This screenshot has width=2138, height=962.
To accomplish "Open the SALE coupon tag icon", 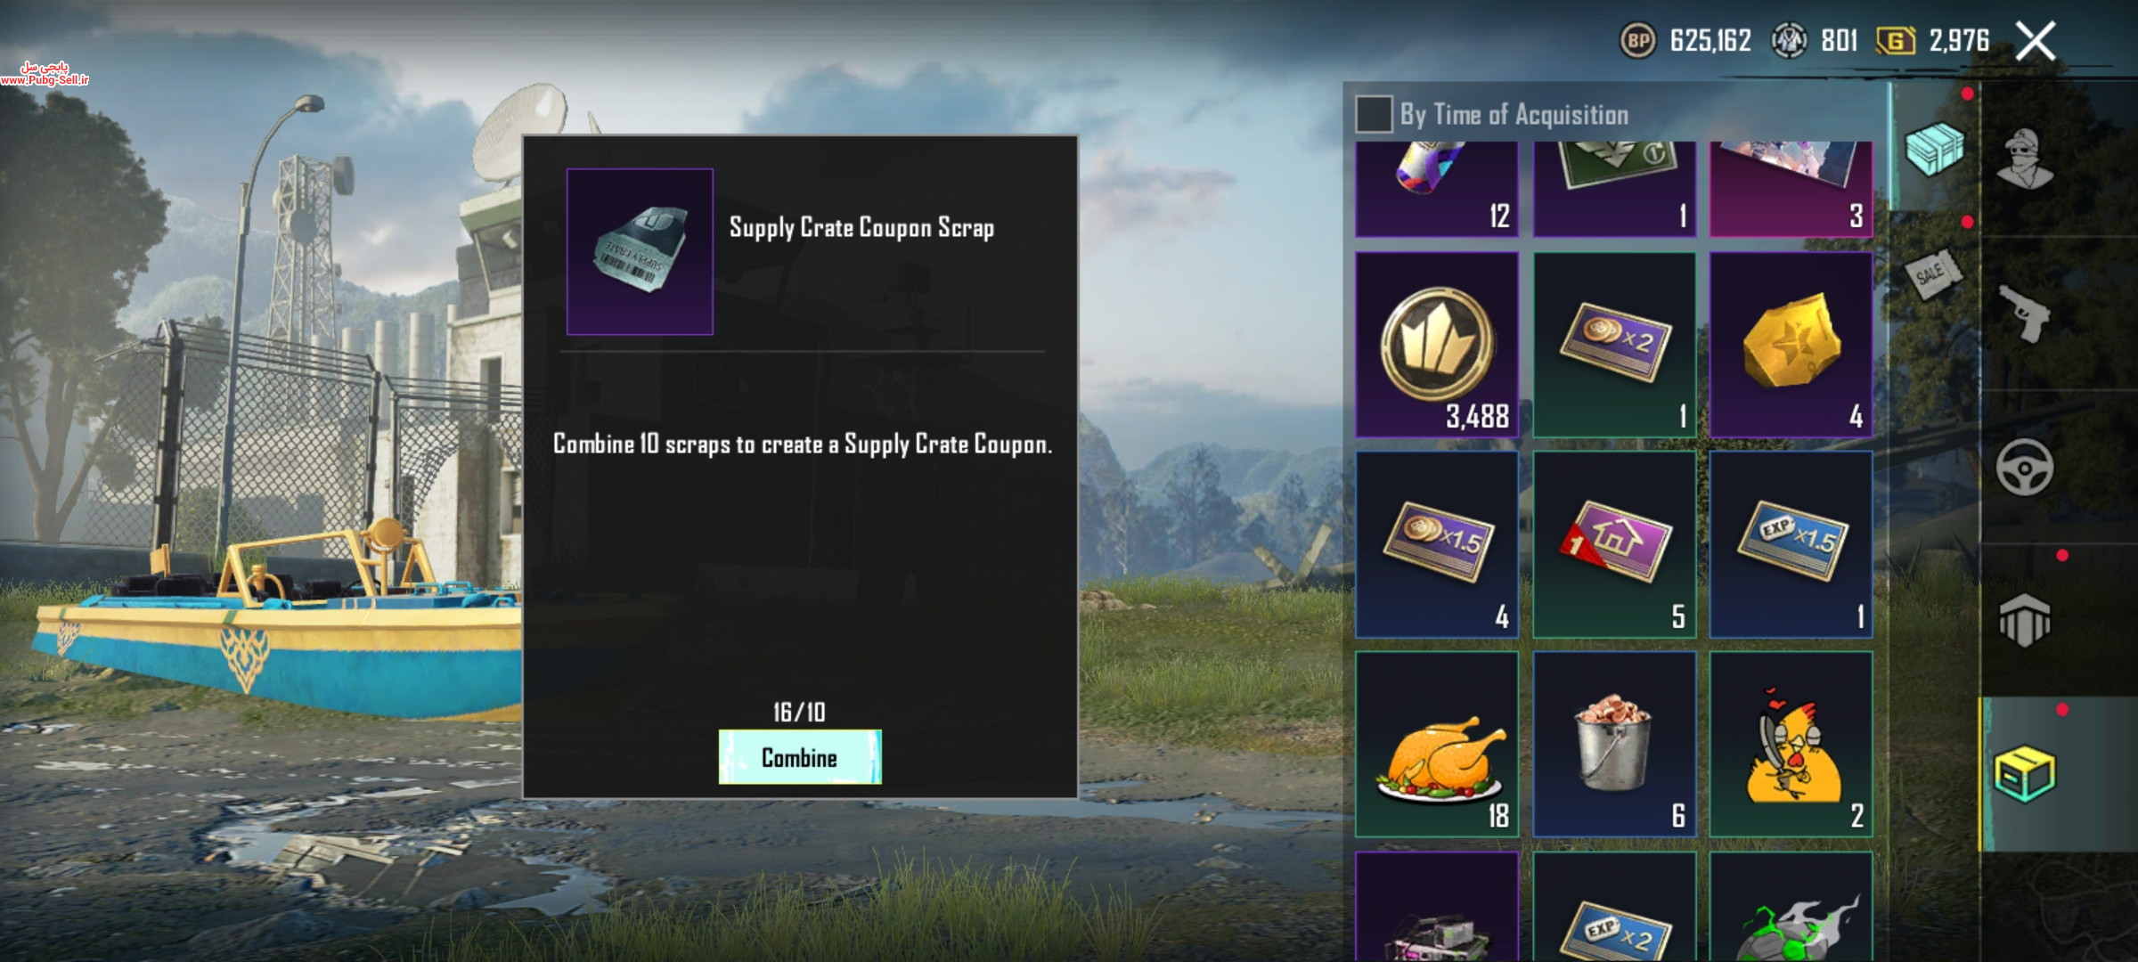I will coord(1933,274).
